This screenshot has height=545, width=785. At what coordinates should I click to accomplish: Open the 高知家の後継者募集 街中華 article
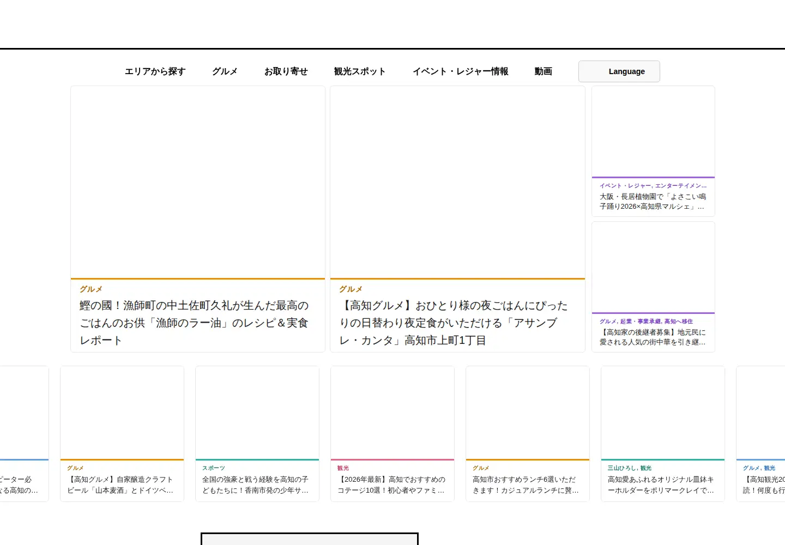(653, 337)
